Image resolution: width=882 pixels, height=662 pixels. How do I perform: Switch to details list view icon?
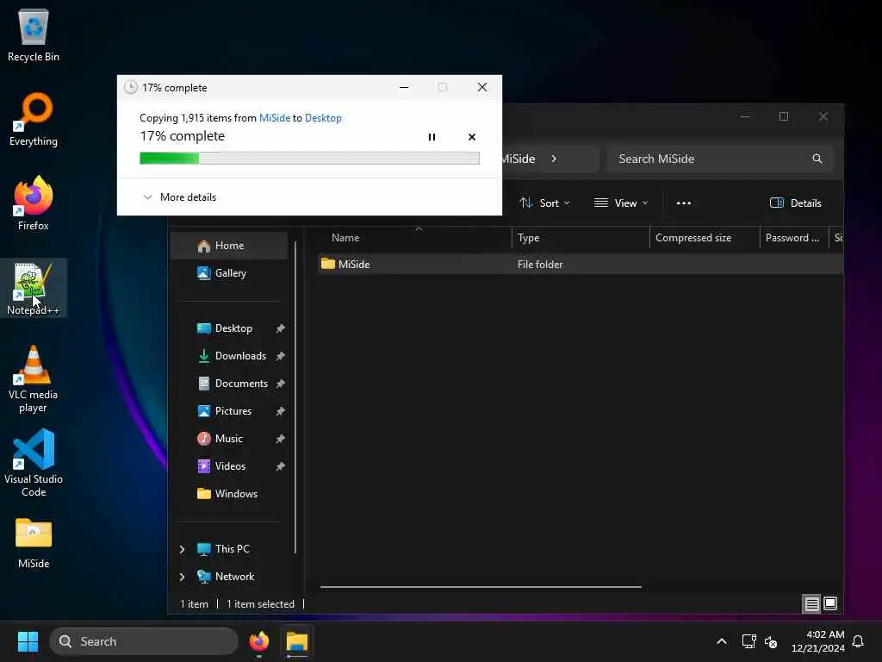(811, 604)
